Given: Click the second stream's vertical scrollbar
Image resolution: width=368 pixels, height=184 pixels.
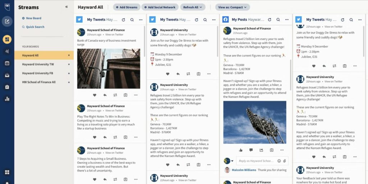Looking at the screenshot, I should pyautogui.click(x=217, y=41).
